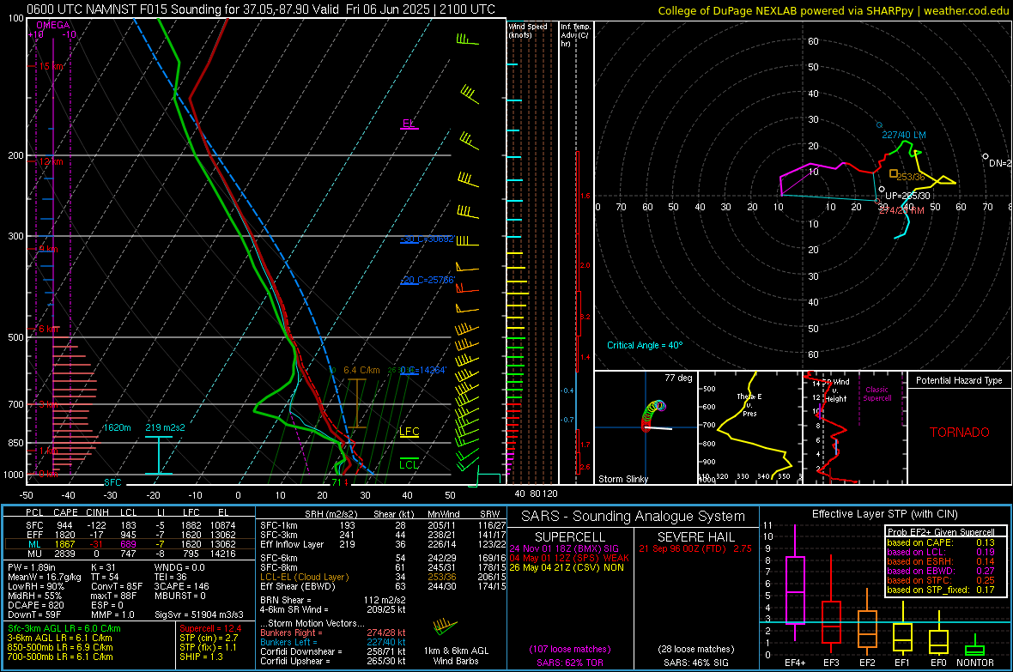The width and height of the screenshot is (1013, 672).
Task: Click the 'Potential Hazard Type' heading
Action: tap(959, 380)
